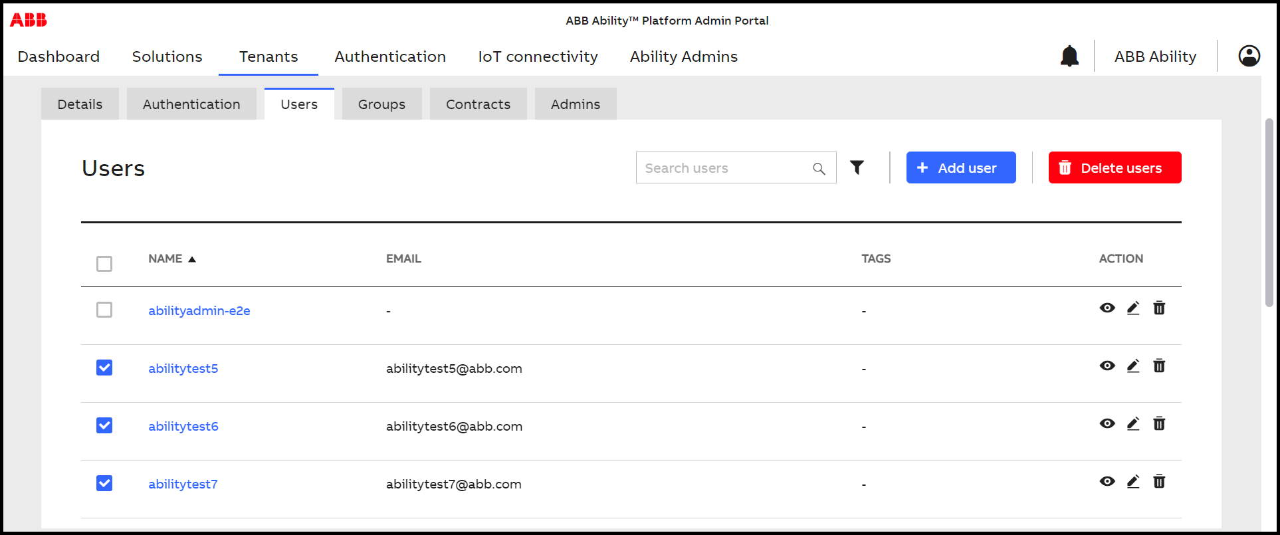
Task: View abilitytest5 with the eye icon
Action: 1107,366
